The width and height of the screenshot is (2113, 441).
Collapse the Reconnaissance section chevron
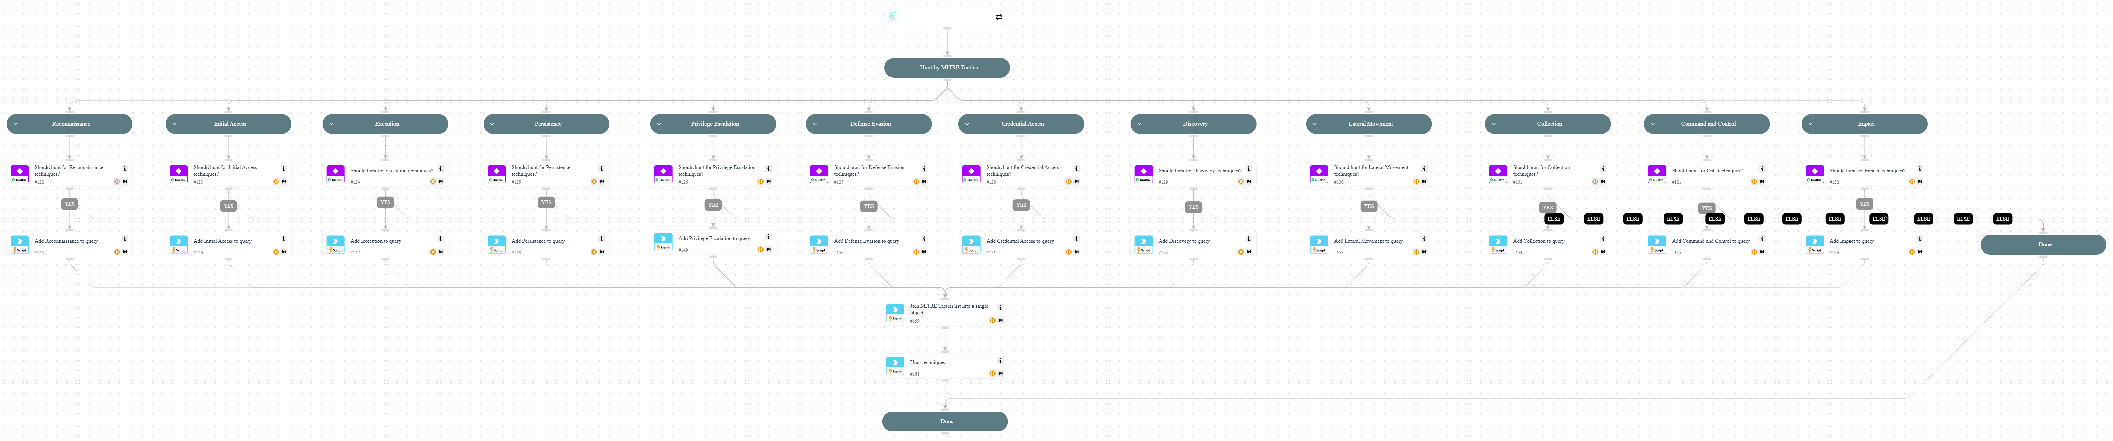[x=16, y=124]
